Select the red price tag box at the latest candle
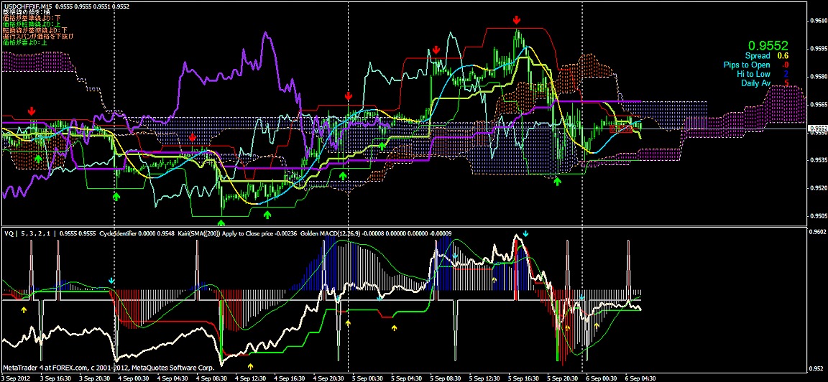This screenshot has height=382, width=828. click(620, 129)
